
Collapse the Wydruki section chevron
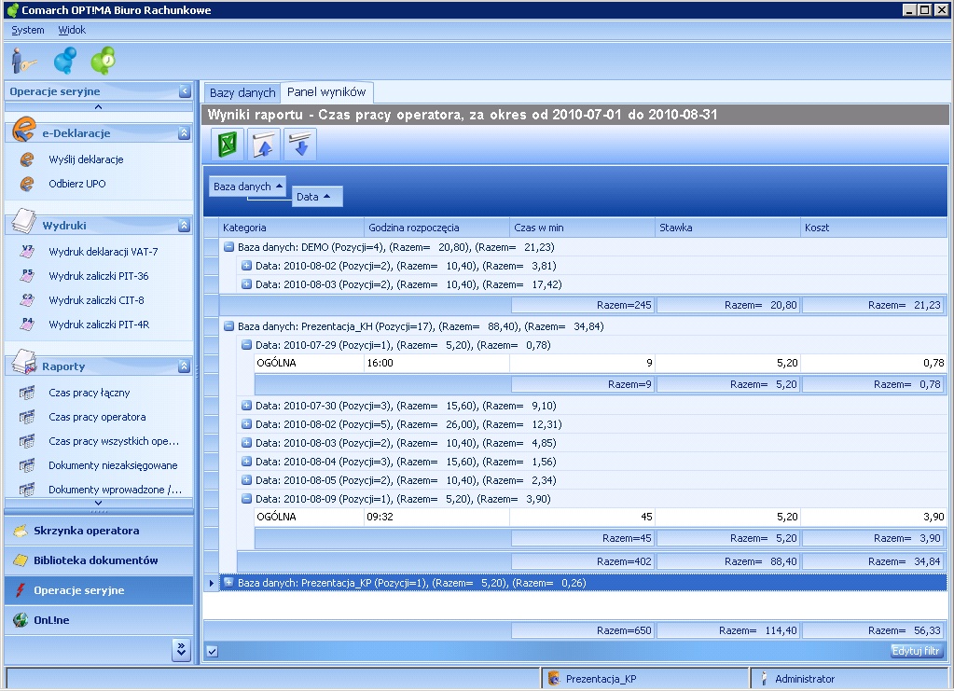click(x=184, y=226)
